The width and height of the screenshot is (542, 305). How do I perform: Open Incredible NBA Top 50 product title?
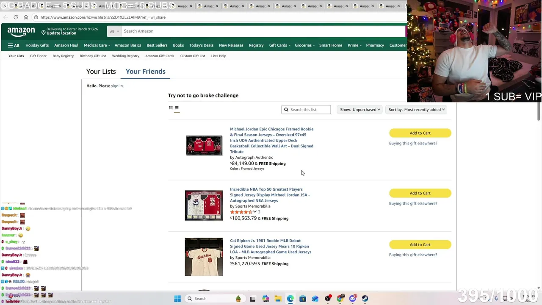pyautogui.click(x=270, y=195)
